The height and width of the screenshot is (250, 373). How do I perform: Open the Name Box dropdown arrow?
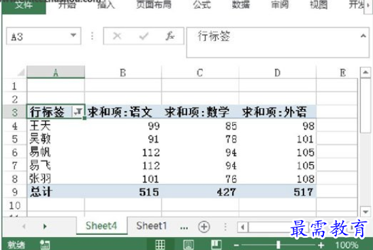74,35
